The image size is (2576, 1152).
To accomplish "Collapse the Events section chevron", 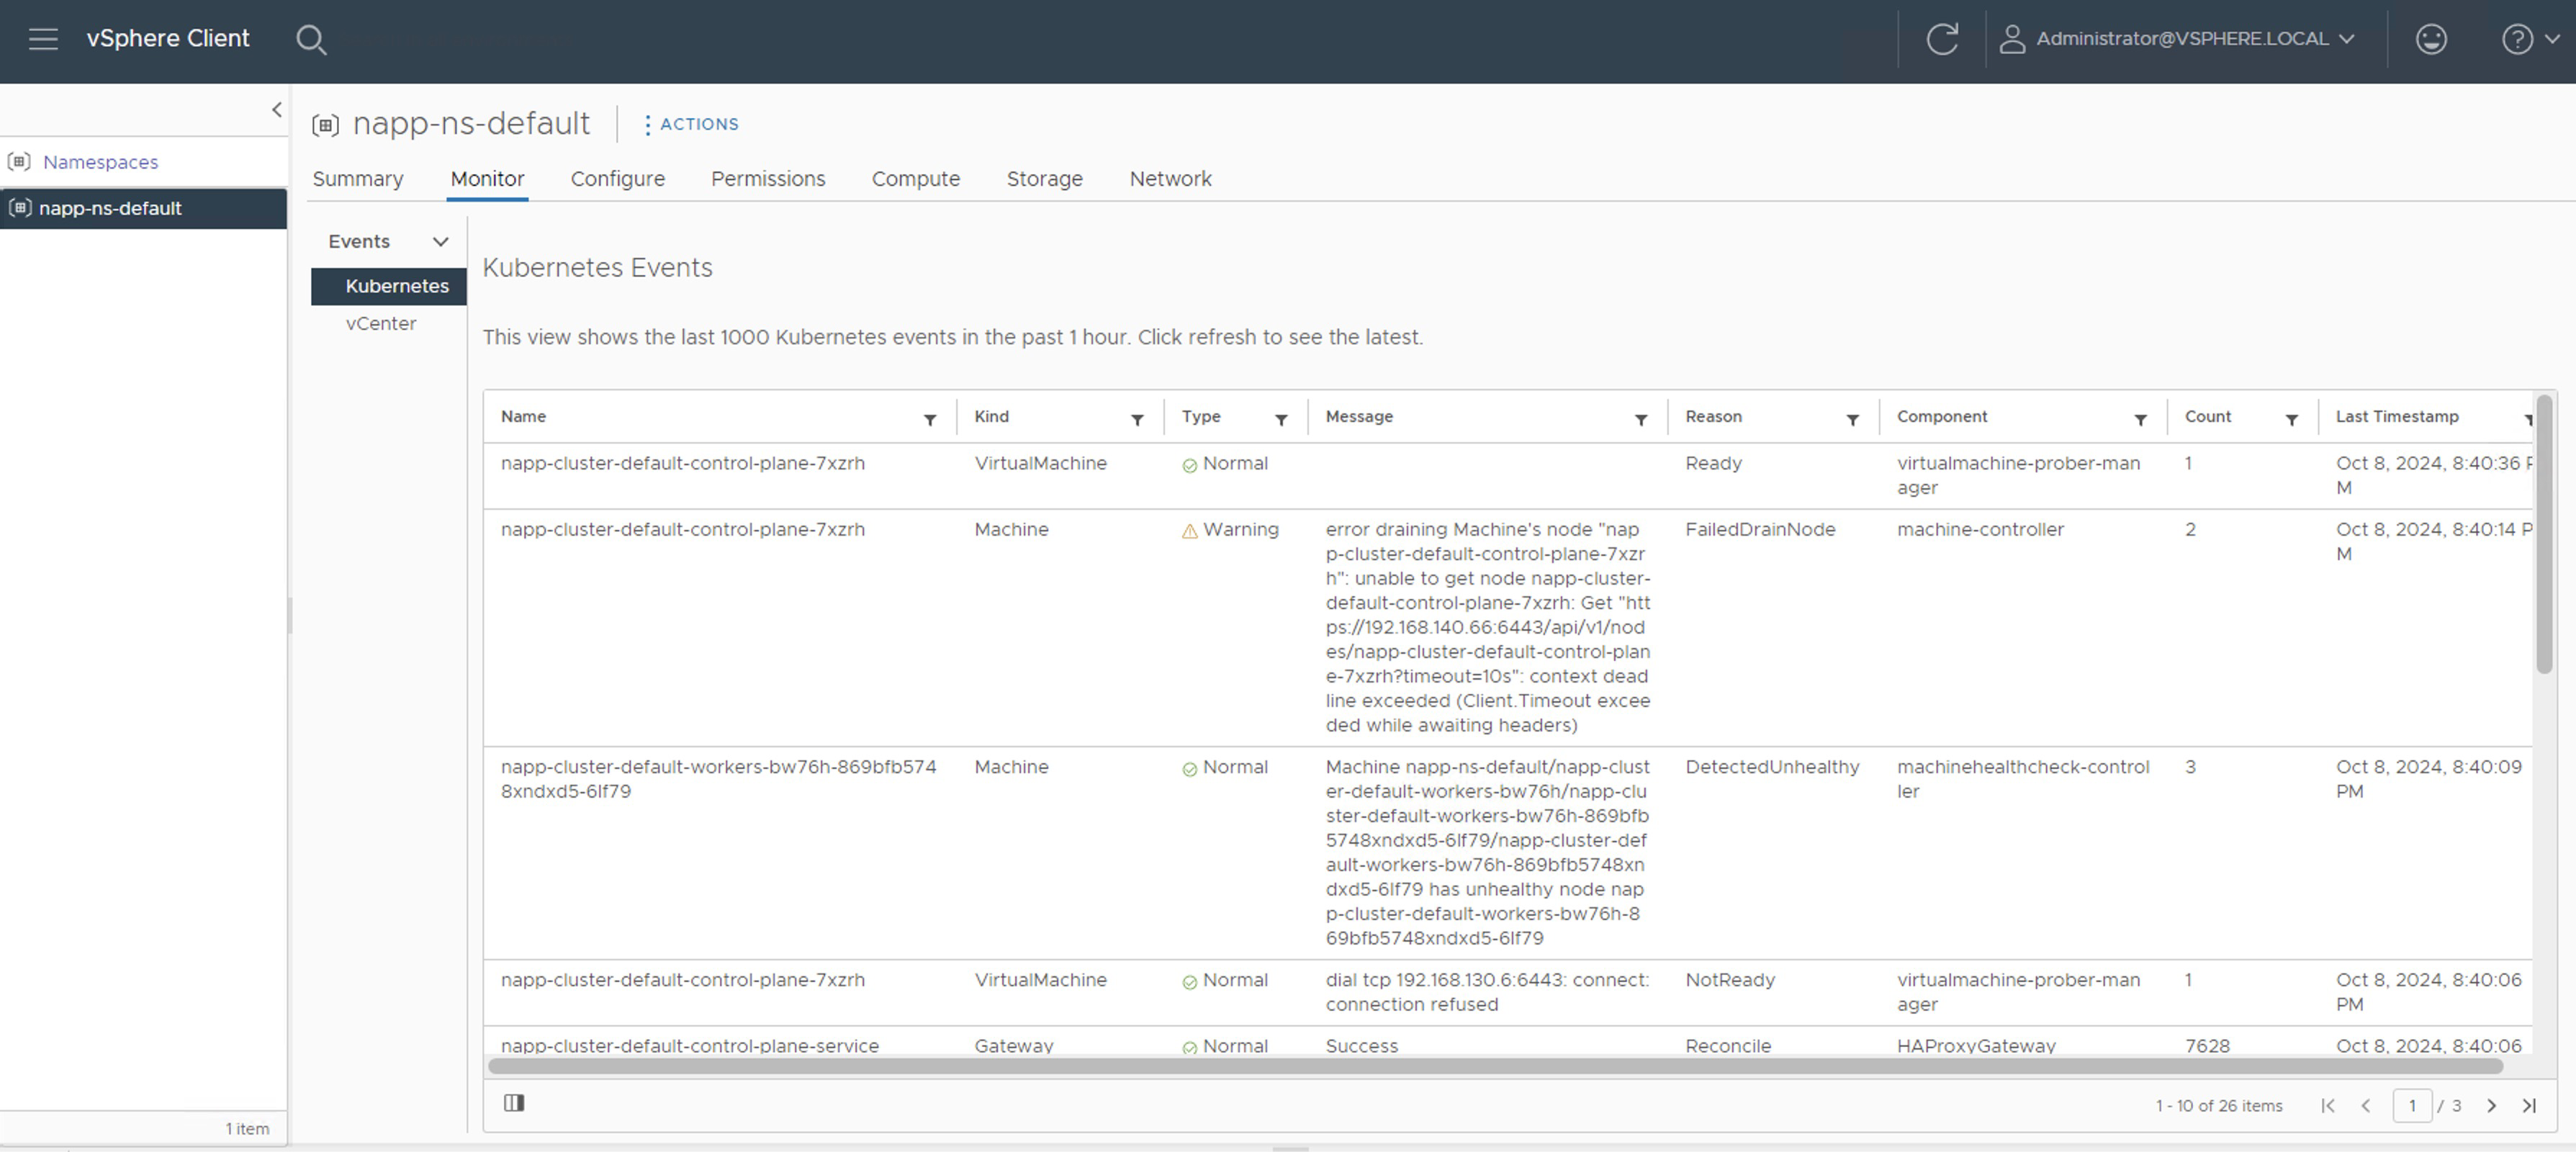I will click(x=440, y=242).
